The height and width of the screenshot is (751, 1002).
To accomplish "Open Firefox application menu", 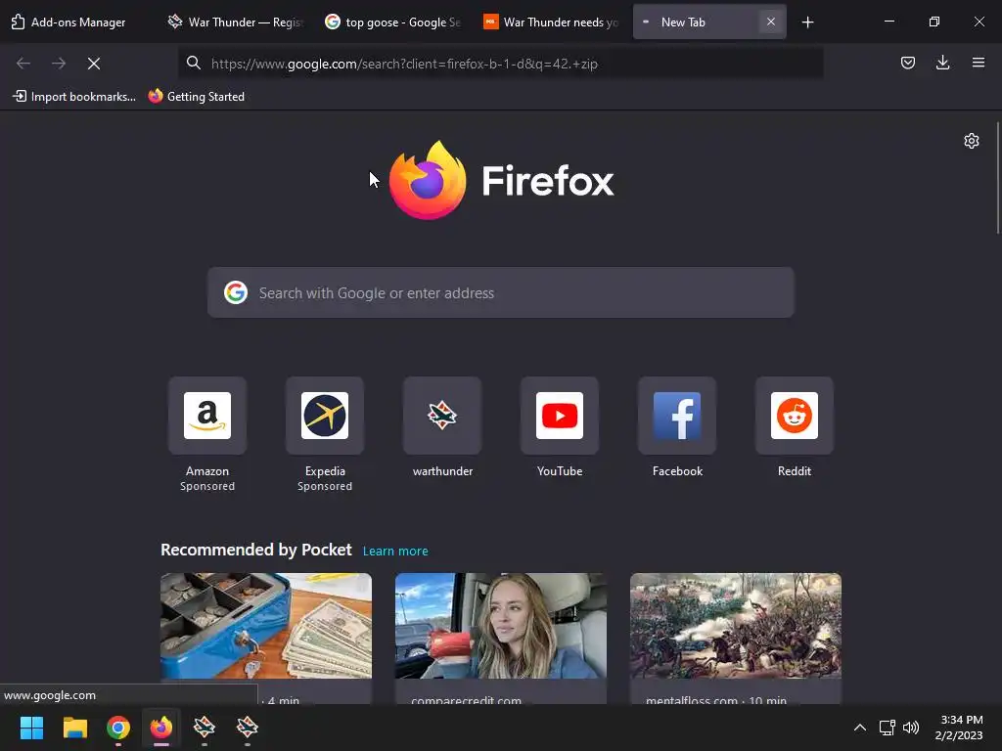I will pos(979,63).
